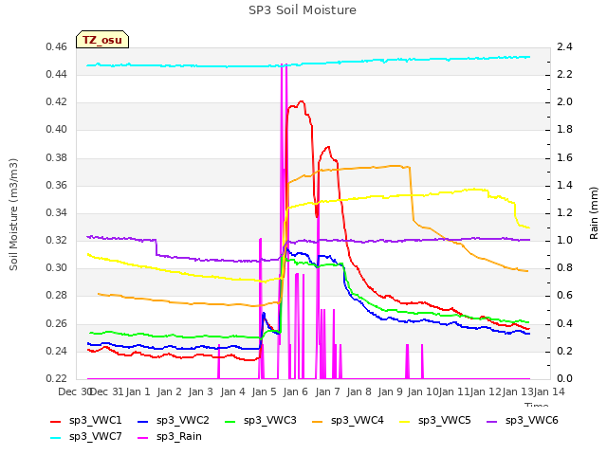The height and width of the screenshot is (455, 607).
Task: Click green sp3_VWC3 legend color marker
Action: coord(230,422)
